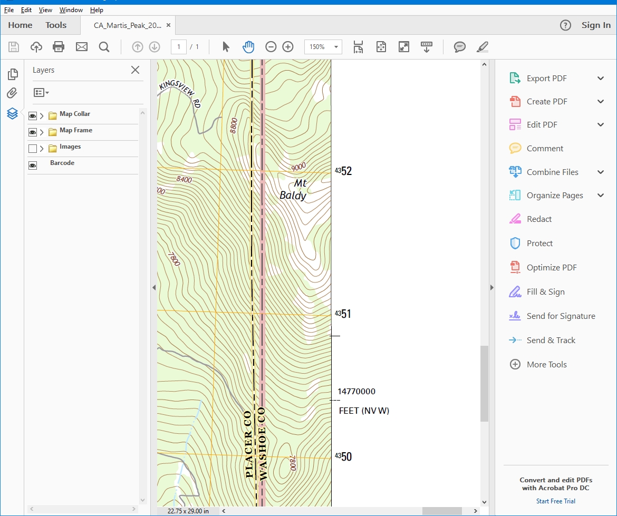This screenshot has height=516, width=617.
Task: Select the Hand pan tool
Action: coord(248,47)
